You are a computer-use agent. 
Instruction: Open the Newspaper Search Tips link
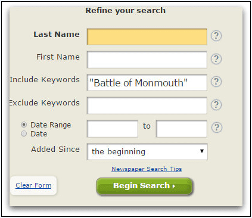[x=147, y=169]
